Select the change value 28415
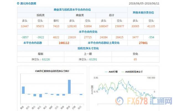The width and height of the screenshot is (177, 111). point(119,37)
